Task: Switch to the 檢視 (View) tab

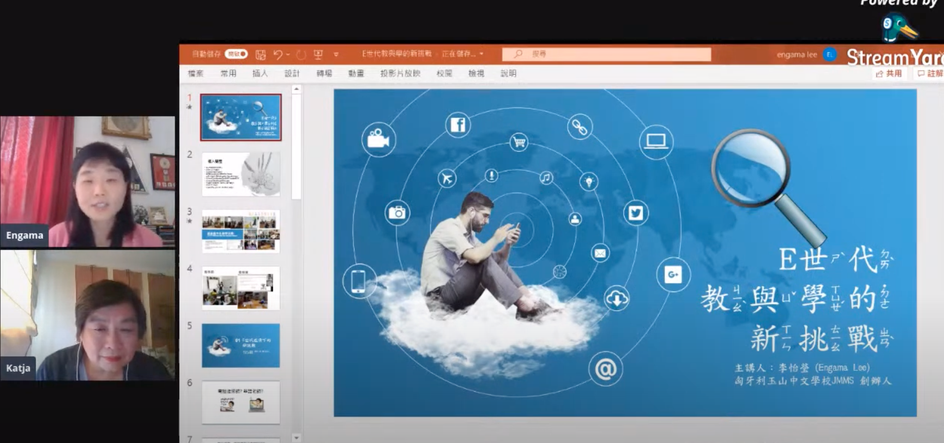Action: point(476,74)
